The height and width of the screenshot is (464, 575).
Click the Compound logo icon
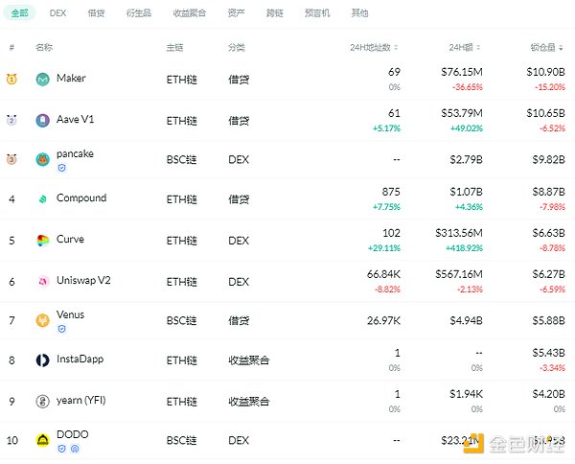tap(43, 199)
